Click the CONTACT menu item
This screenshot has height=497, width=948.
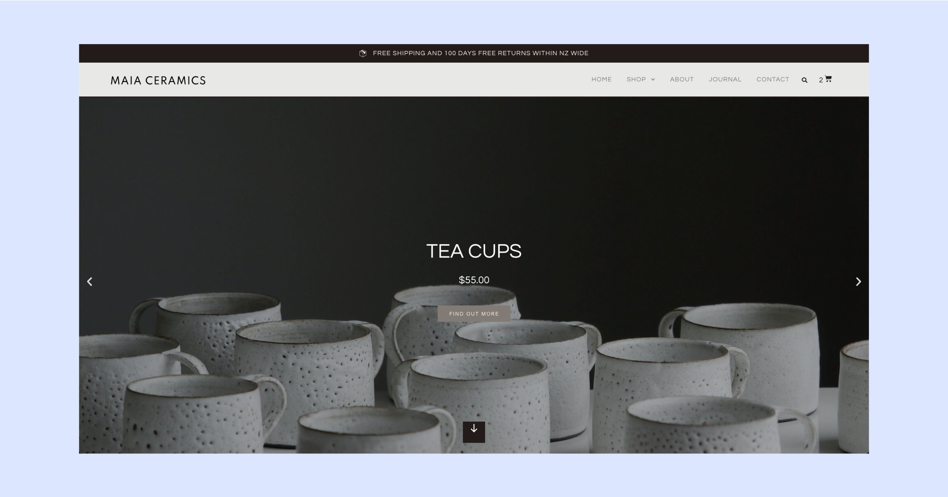[773, 79]
